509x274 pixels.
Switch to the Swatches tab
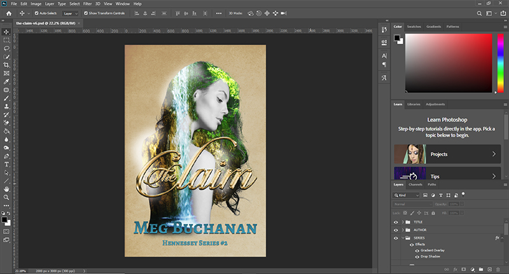click(414, 27)
